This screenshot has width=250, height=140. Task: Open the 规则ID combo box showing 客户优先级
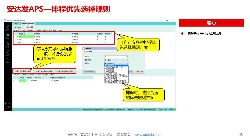[116, 64]
